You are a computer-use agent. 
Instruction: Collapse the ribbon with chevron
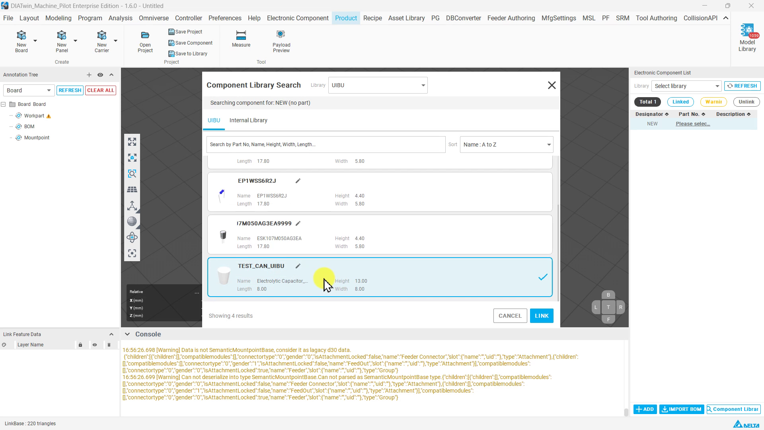click(726, 18)
